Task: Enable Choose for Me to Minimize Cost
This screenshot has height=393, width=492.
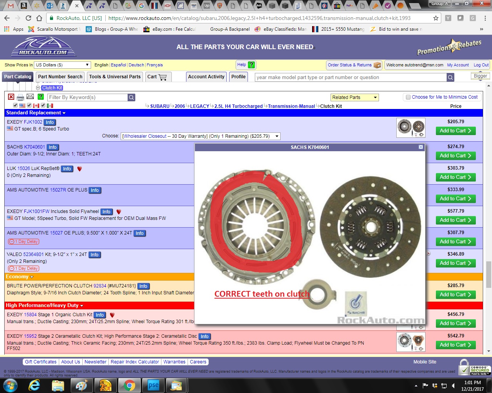Action: pyautogui.click(x=408, y=97)
